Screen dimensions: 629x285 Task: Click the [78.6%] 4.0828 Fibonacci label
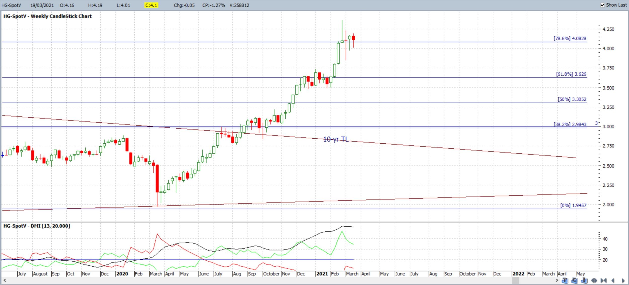(x=570, y=38)
